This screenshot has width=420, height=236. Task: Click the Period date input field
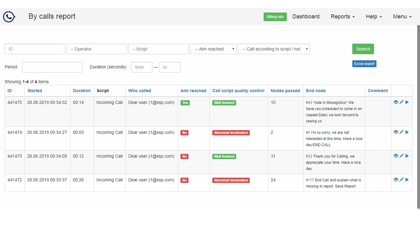coord(52,67)
